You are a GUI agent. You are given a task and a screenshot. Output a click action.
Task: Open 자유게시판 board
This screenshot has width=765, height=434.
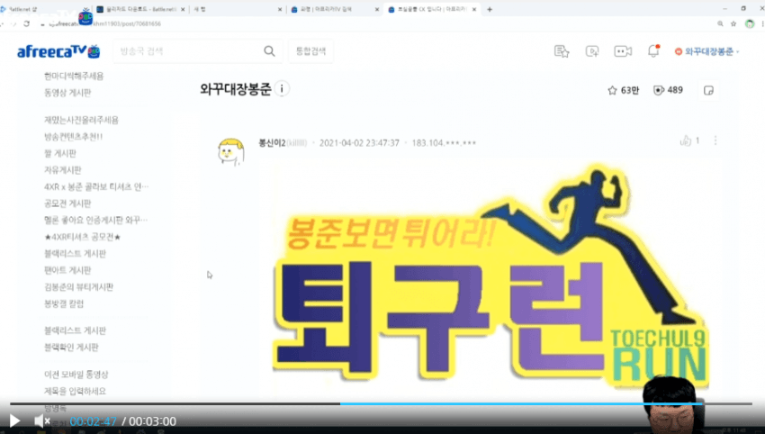click(62, 170)
